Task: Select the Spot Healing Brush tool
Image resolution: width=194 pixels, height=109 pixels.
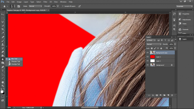Action: tap(3, 37)
